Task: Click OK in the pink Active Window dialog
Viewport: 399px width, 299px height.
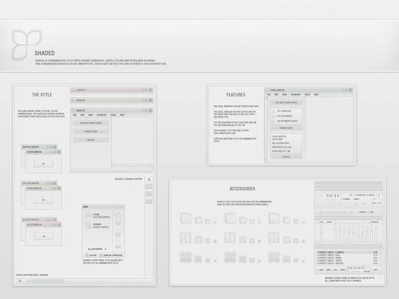Action: (44, 236)
